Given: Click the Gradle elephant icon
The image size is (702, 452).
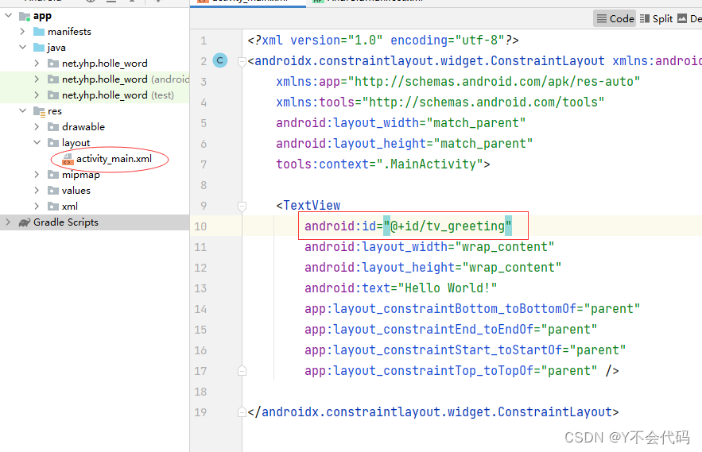Looking at the screenshot, I should [x=25, y=222].
